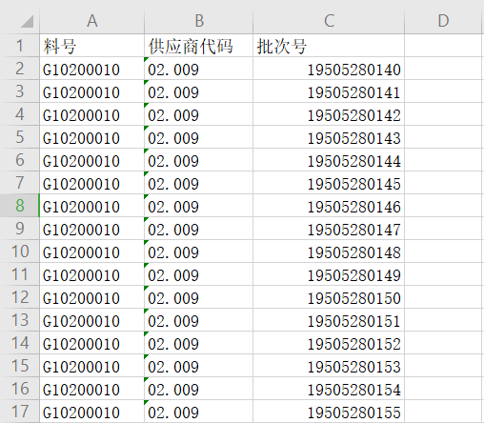
Task: Click G10200010 cell in row 16
Action: point(92,389)
